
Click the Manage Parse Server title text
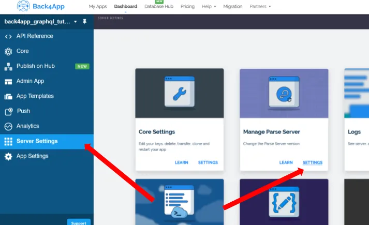click(272, 132)
